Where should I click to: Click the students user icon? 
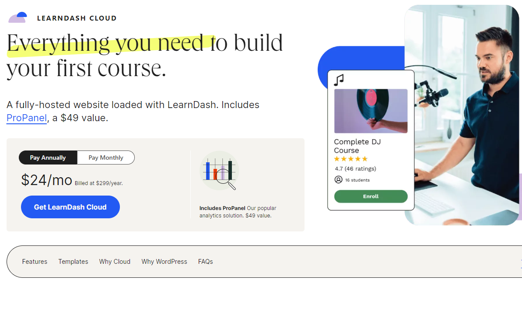pos(338,179)
